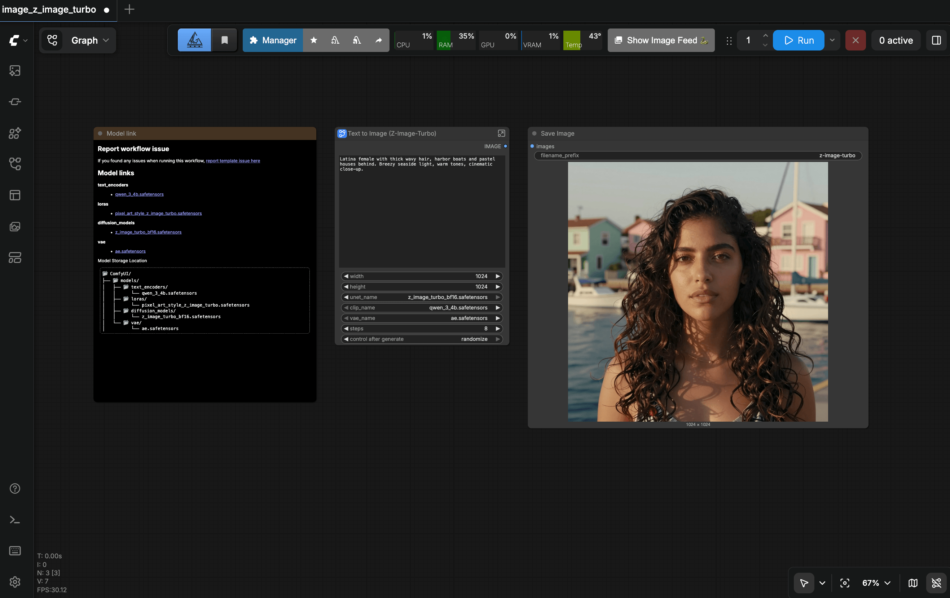Image resolution: width=950 pixels, height=598 pixels.
Task: Open settings gear in sidebar
Action: (15, 582)
